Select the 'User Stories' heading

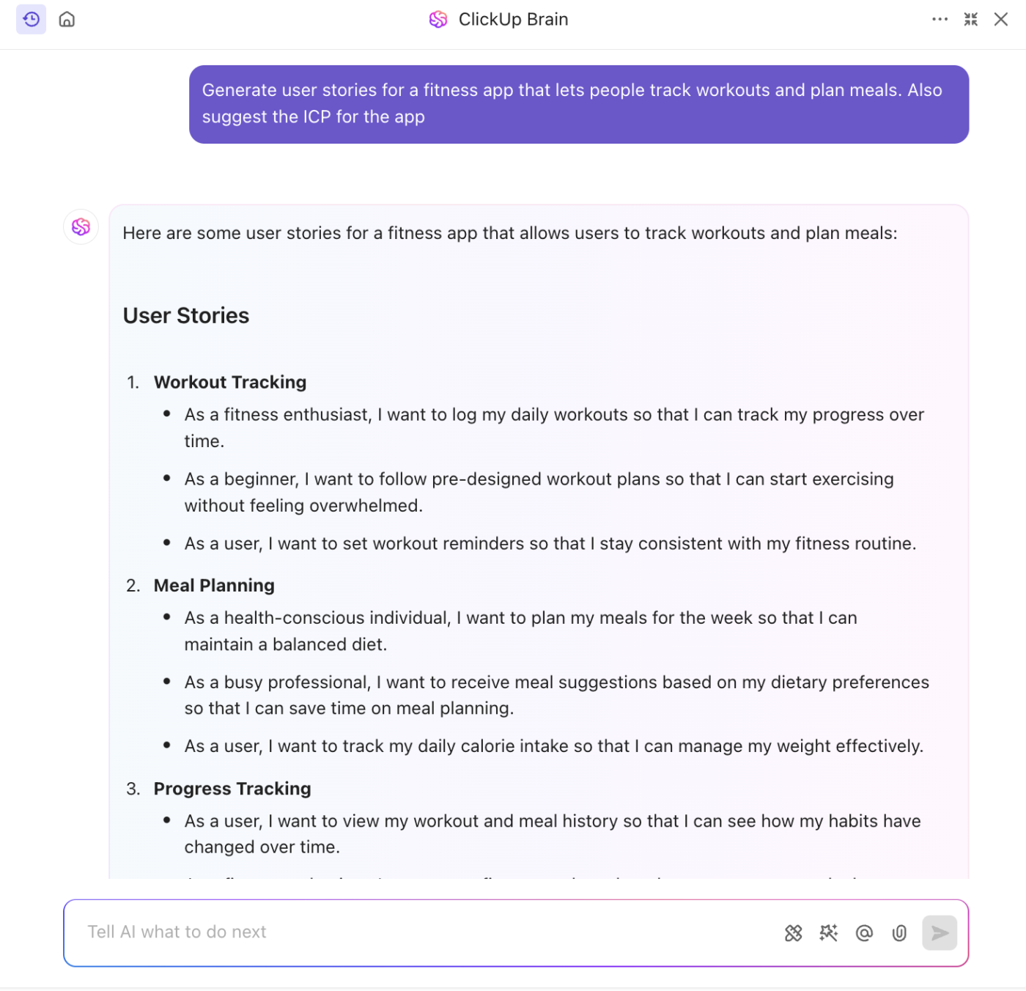(185, 315)
